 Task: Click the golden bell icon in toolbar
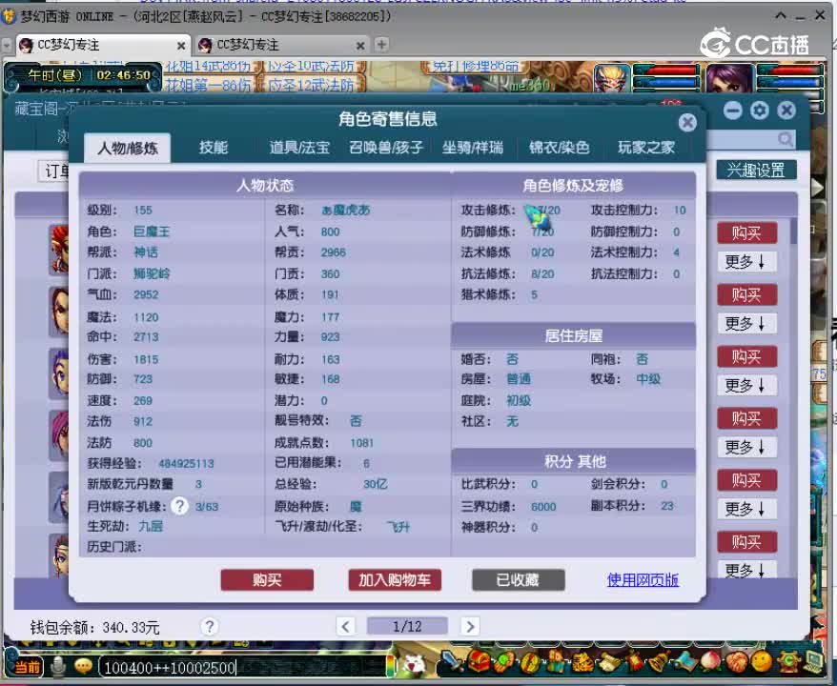coord(661,662)
